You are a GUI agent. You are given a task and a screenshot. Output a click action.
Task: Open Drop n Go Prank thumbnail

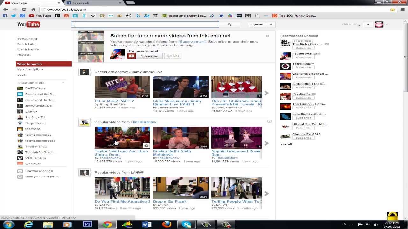pyautogui.click(x=181, y=188)
